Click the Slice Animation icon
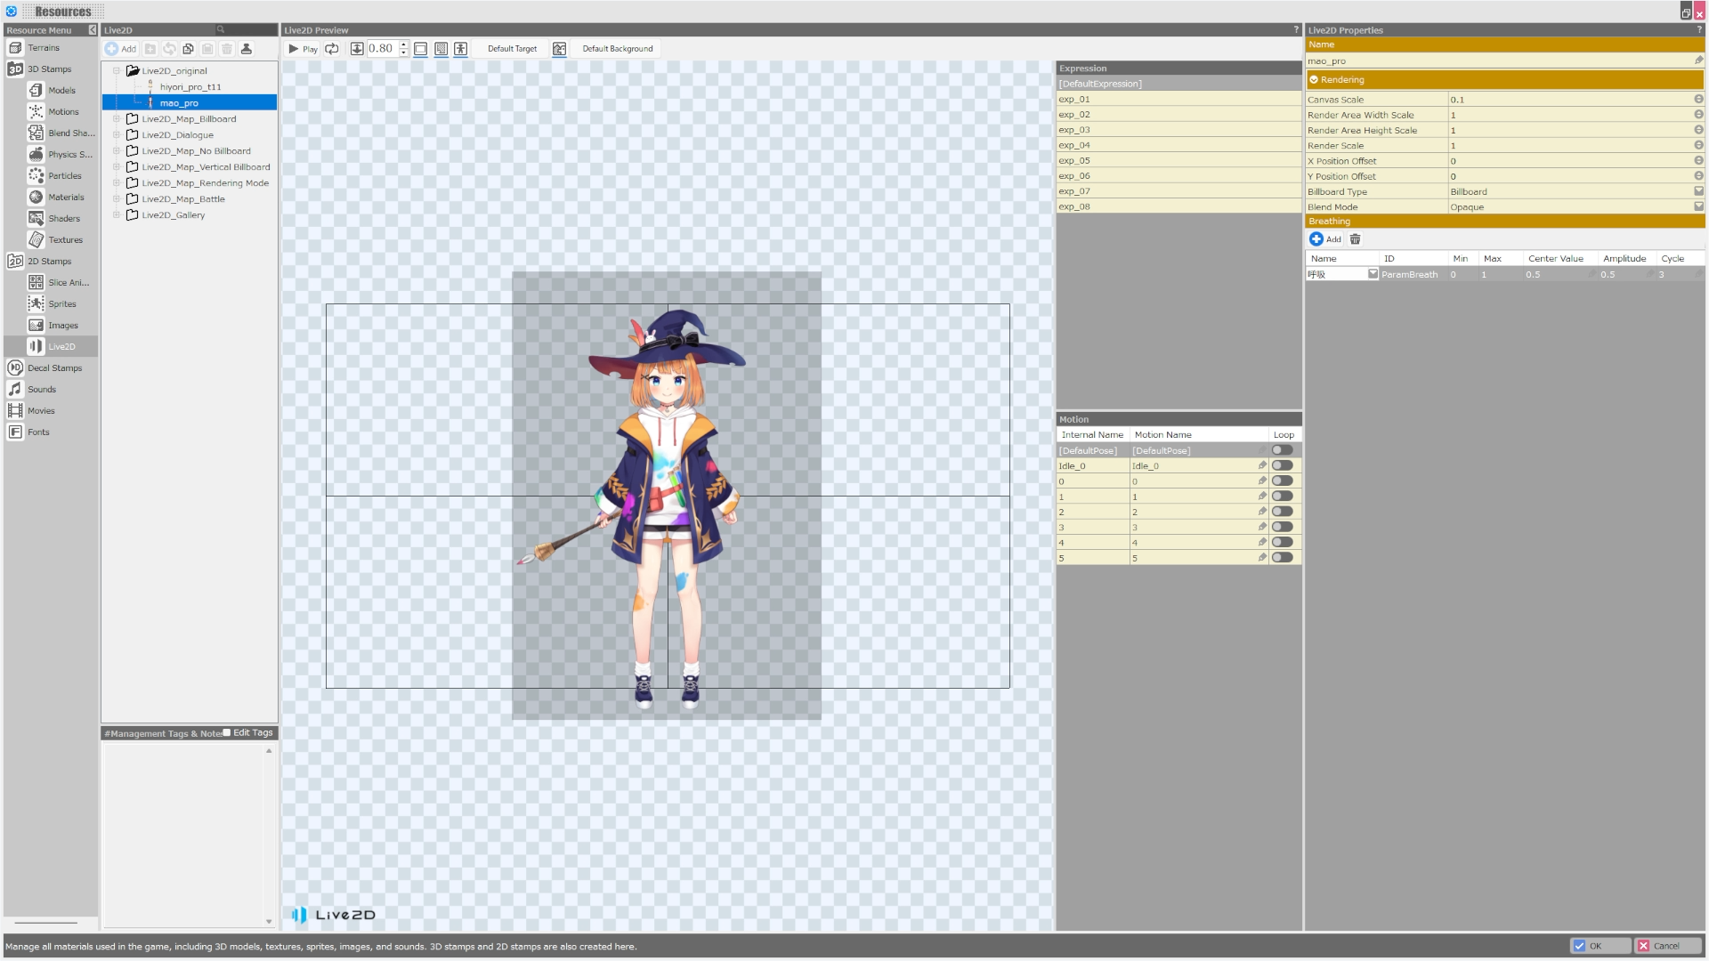The width and height of the screenshot is (1709, 961). 36,283
